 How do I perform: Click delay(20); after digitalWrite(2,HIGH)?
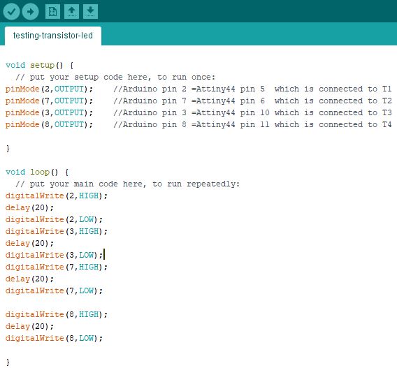[x=29, y=207]
